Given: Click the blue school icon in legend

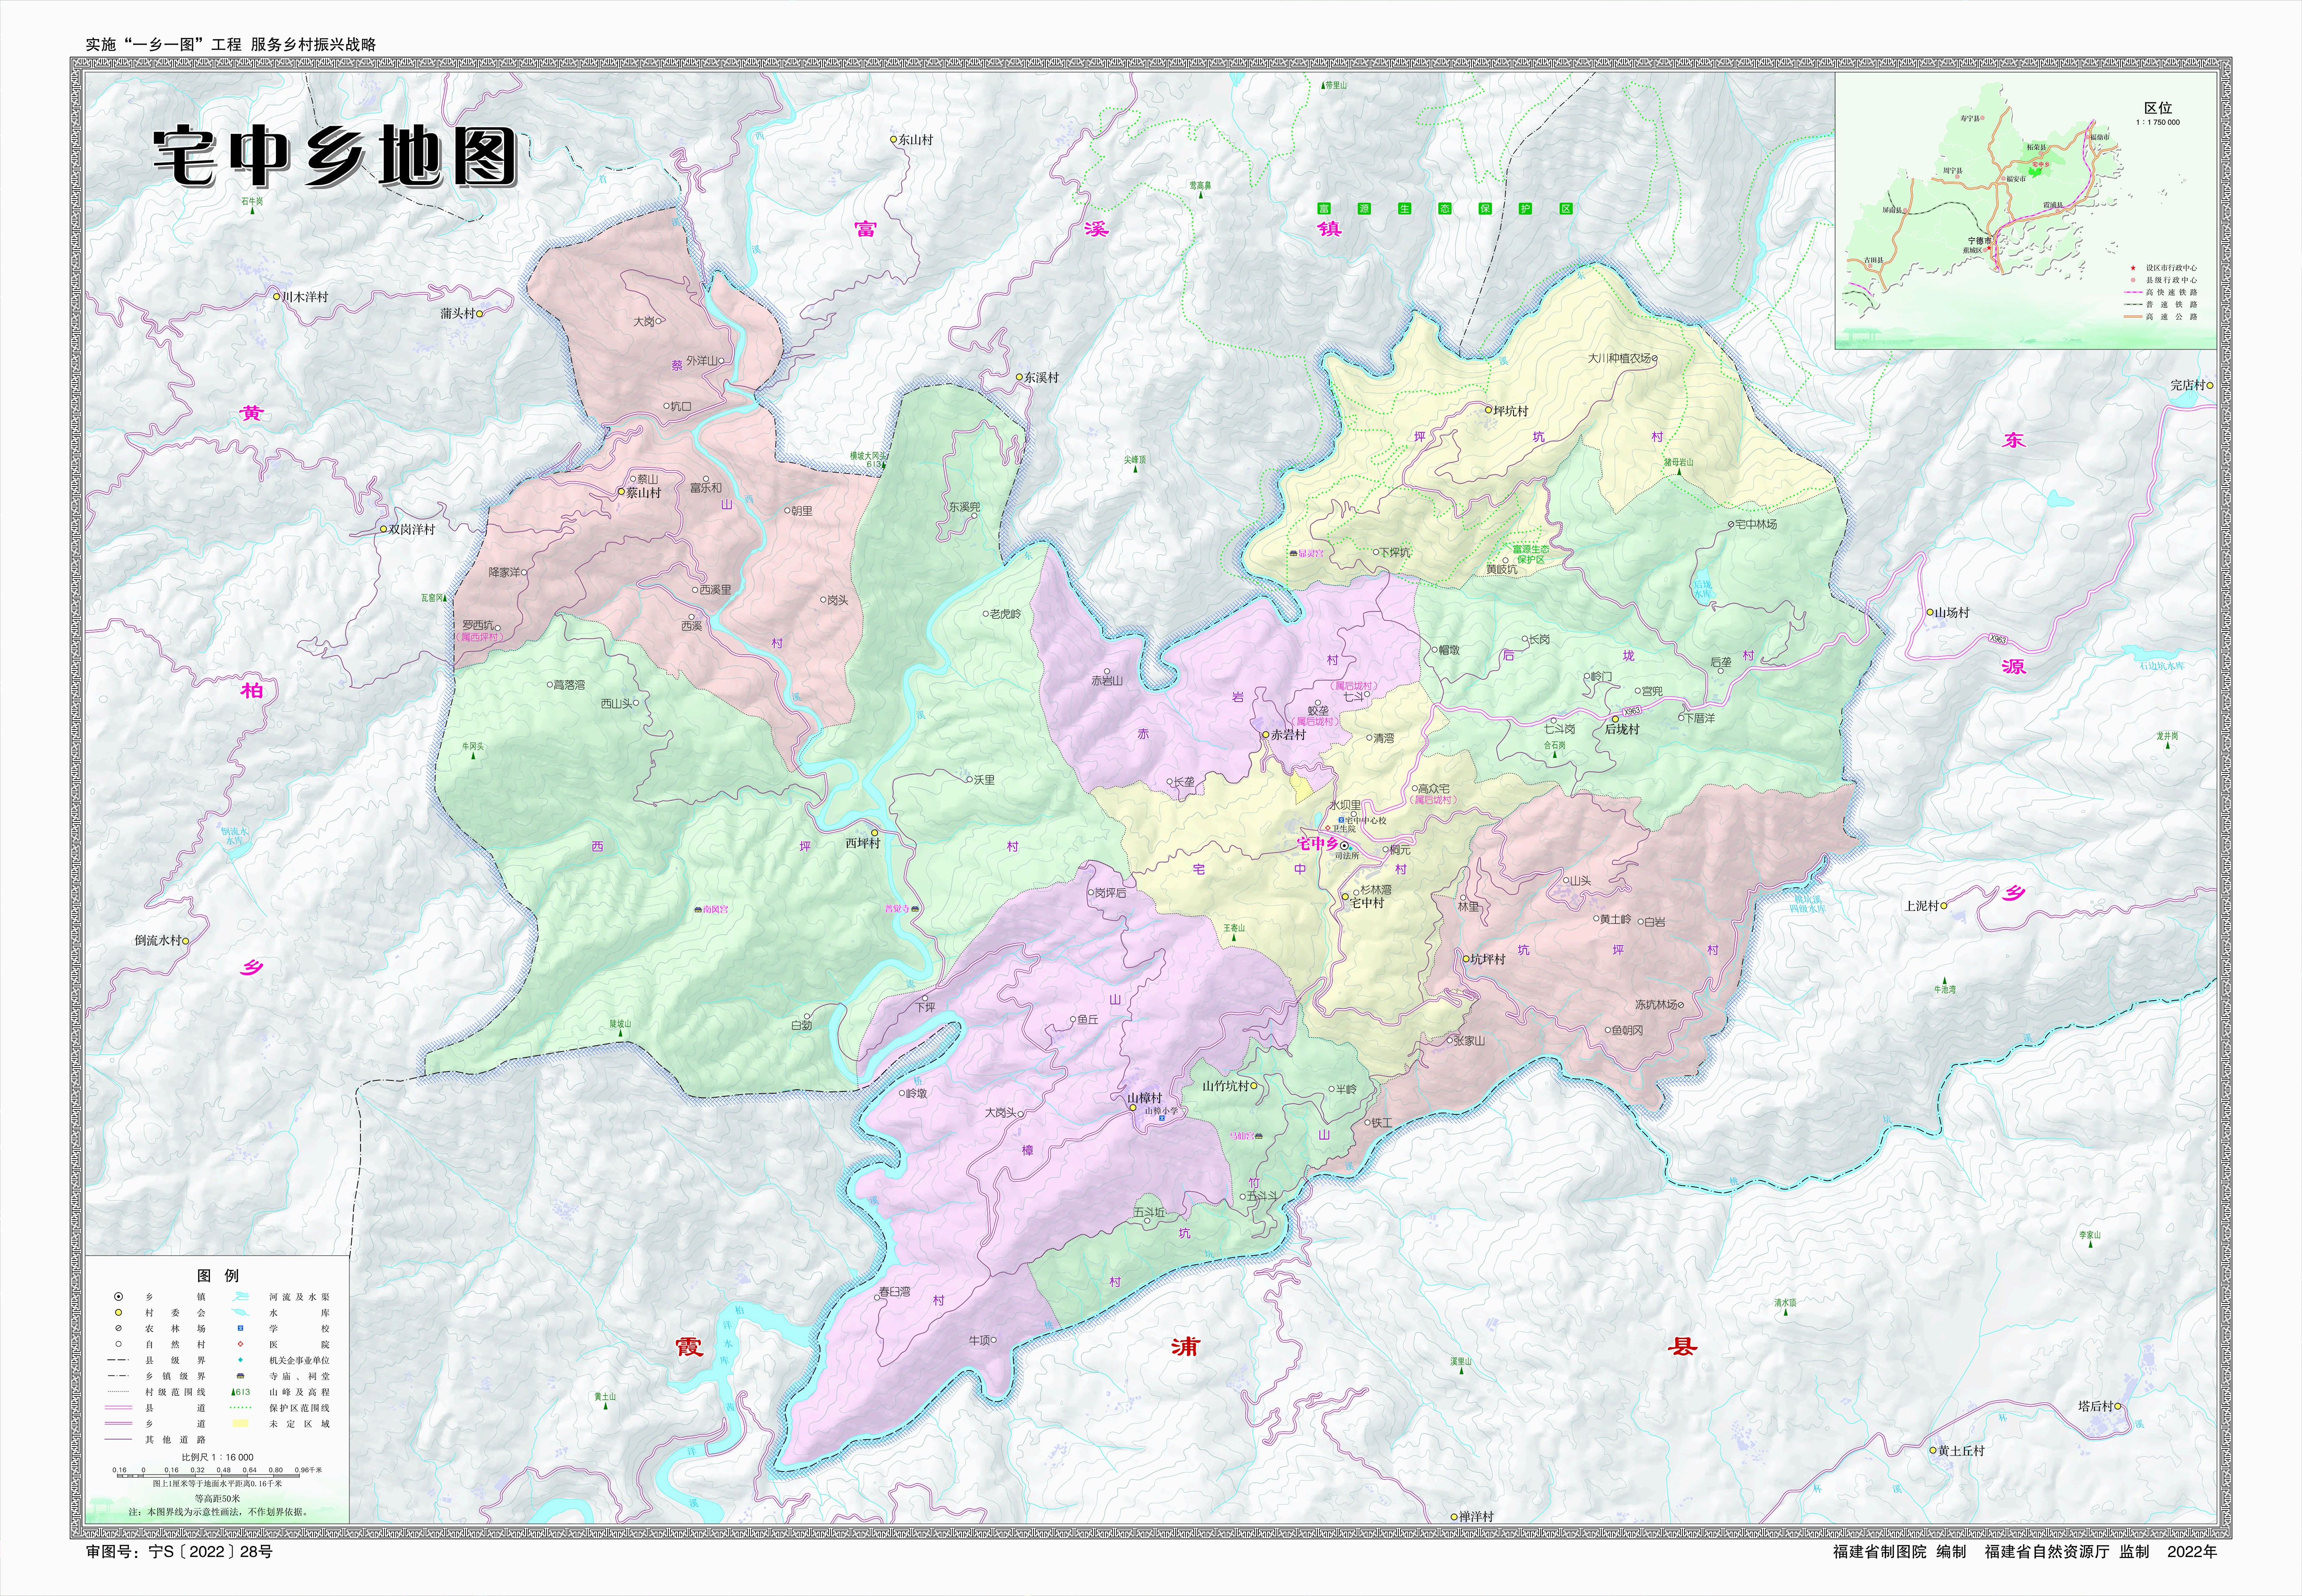Looking at the screenshot, I should [x=240, y=1328].
